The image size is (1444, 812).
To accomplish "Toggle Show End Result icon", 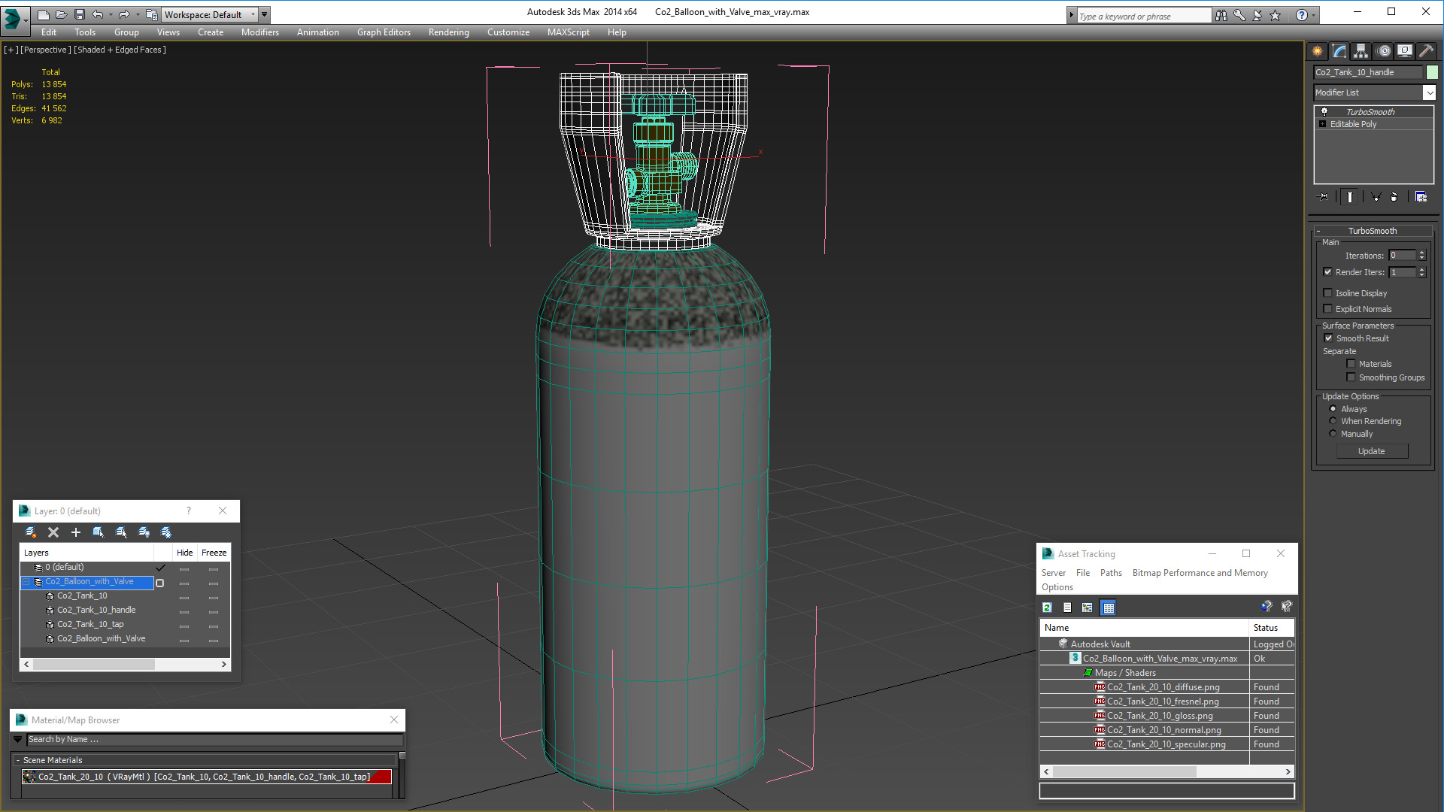I will coord(1350,197).
